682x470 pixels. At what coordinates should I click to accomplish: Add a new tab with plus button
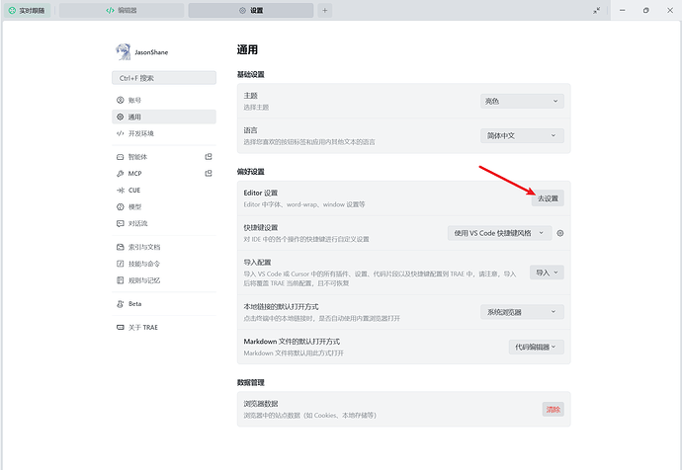click(x=324, y=11)
